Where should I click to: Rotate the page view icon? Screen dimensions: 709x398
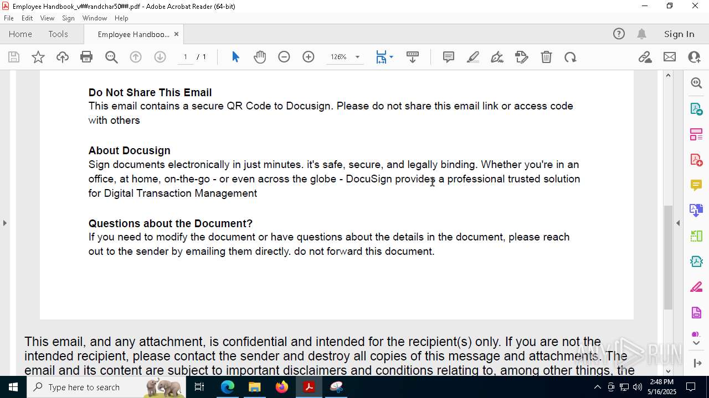(x=571, y=57)
